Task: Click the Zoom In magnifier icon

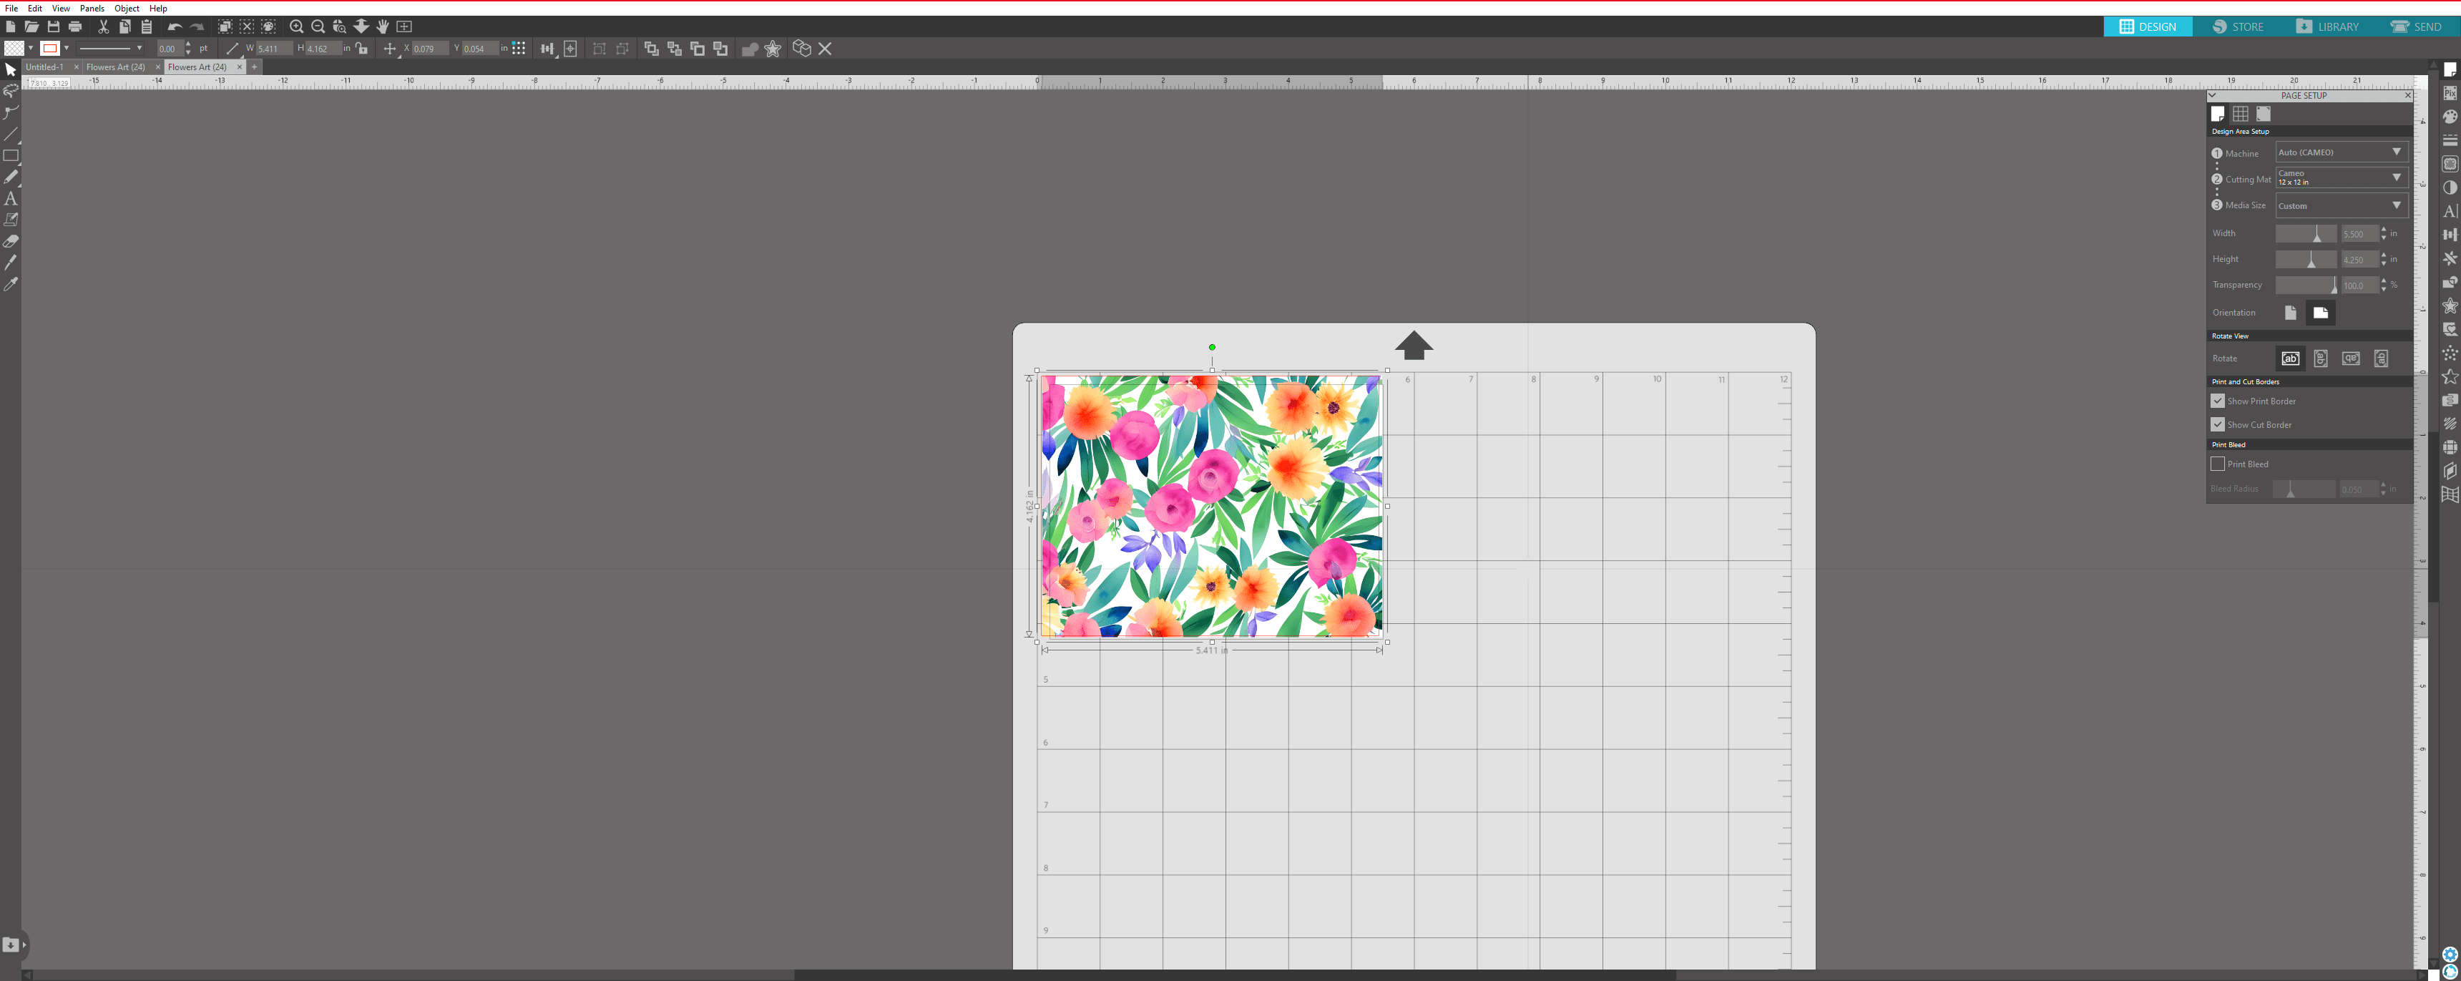Action: coord(296,26)
